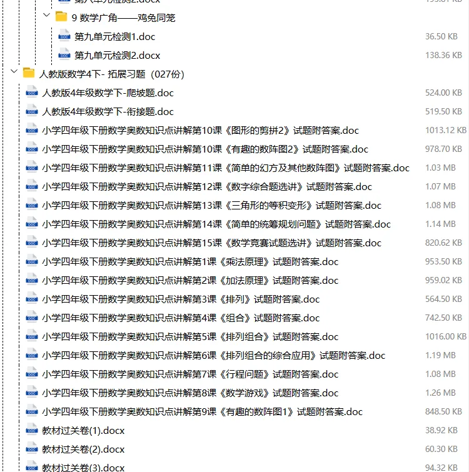
Task: Select file 第九单元检测2.docx
Action: (117, 56)
